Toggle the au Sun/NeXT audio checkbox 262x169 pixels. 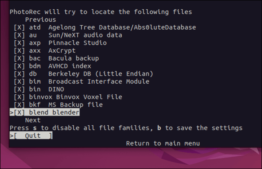click(x=19, y=35)
